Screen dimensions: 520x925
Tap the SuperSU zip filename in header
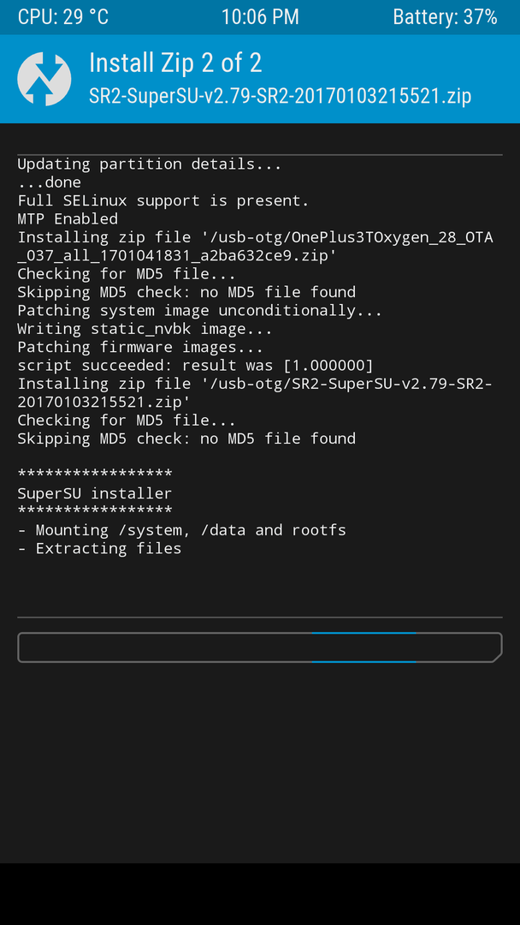281,96
